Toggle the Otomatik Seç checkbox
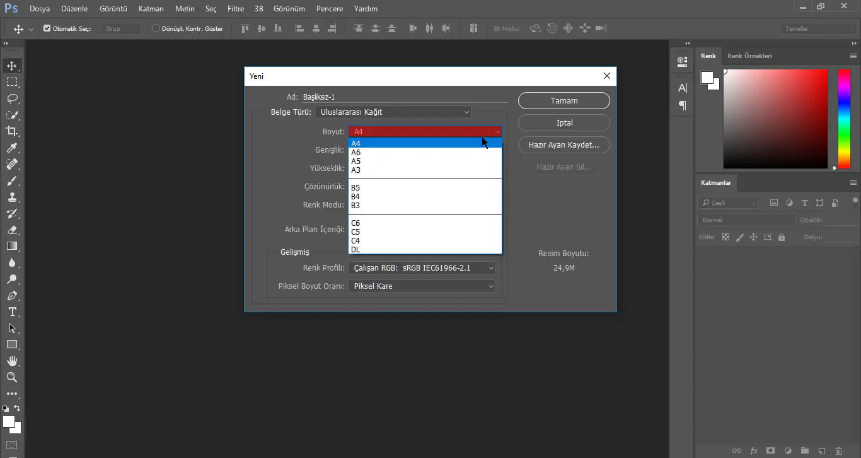This screenshot has width=861, height=458. coord(47,28)
